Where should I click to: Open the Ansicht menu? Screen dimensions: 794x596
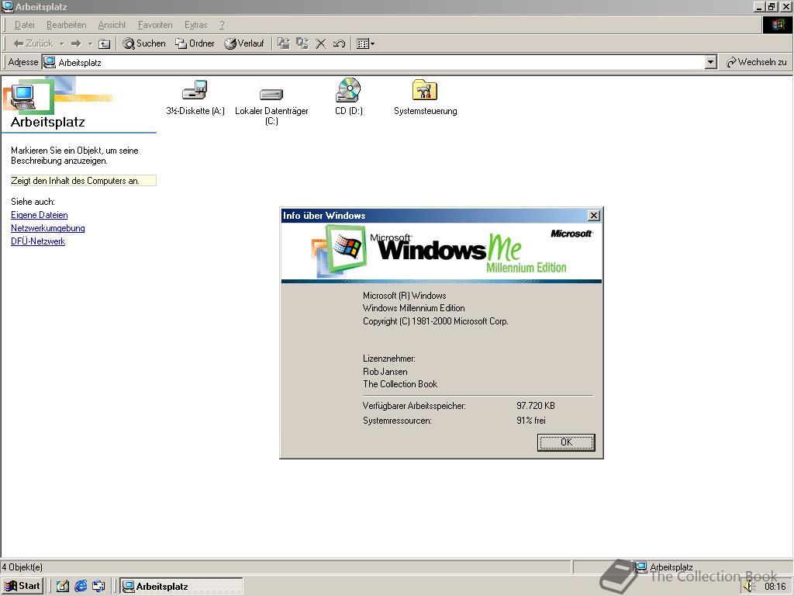point(112,25)
